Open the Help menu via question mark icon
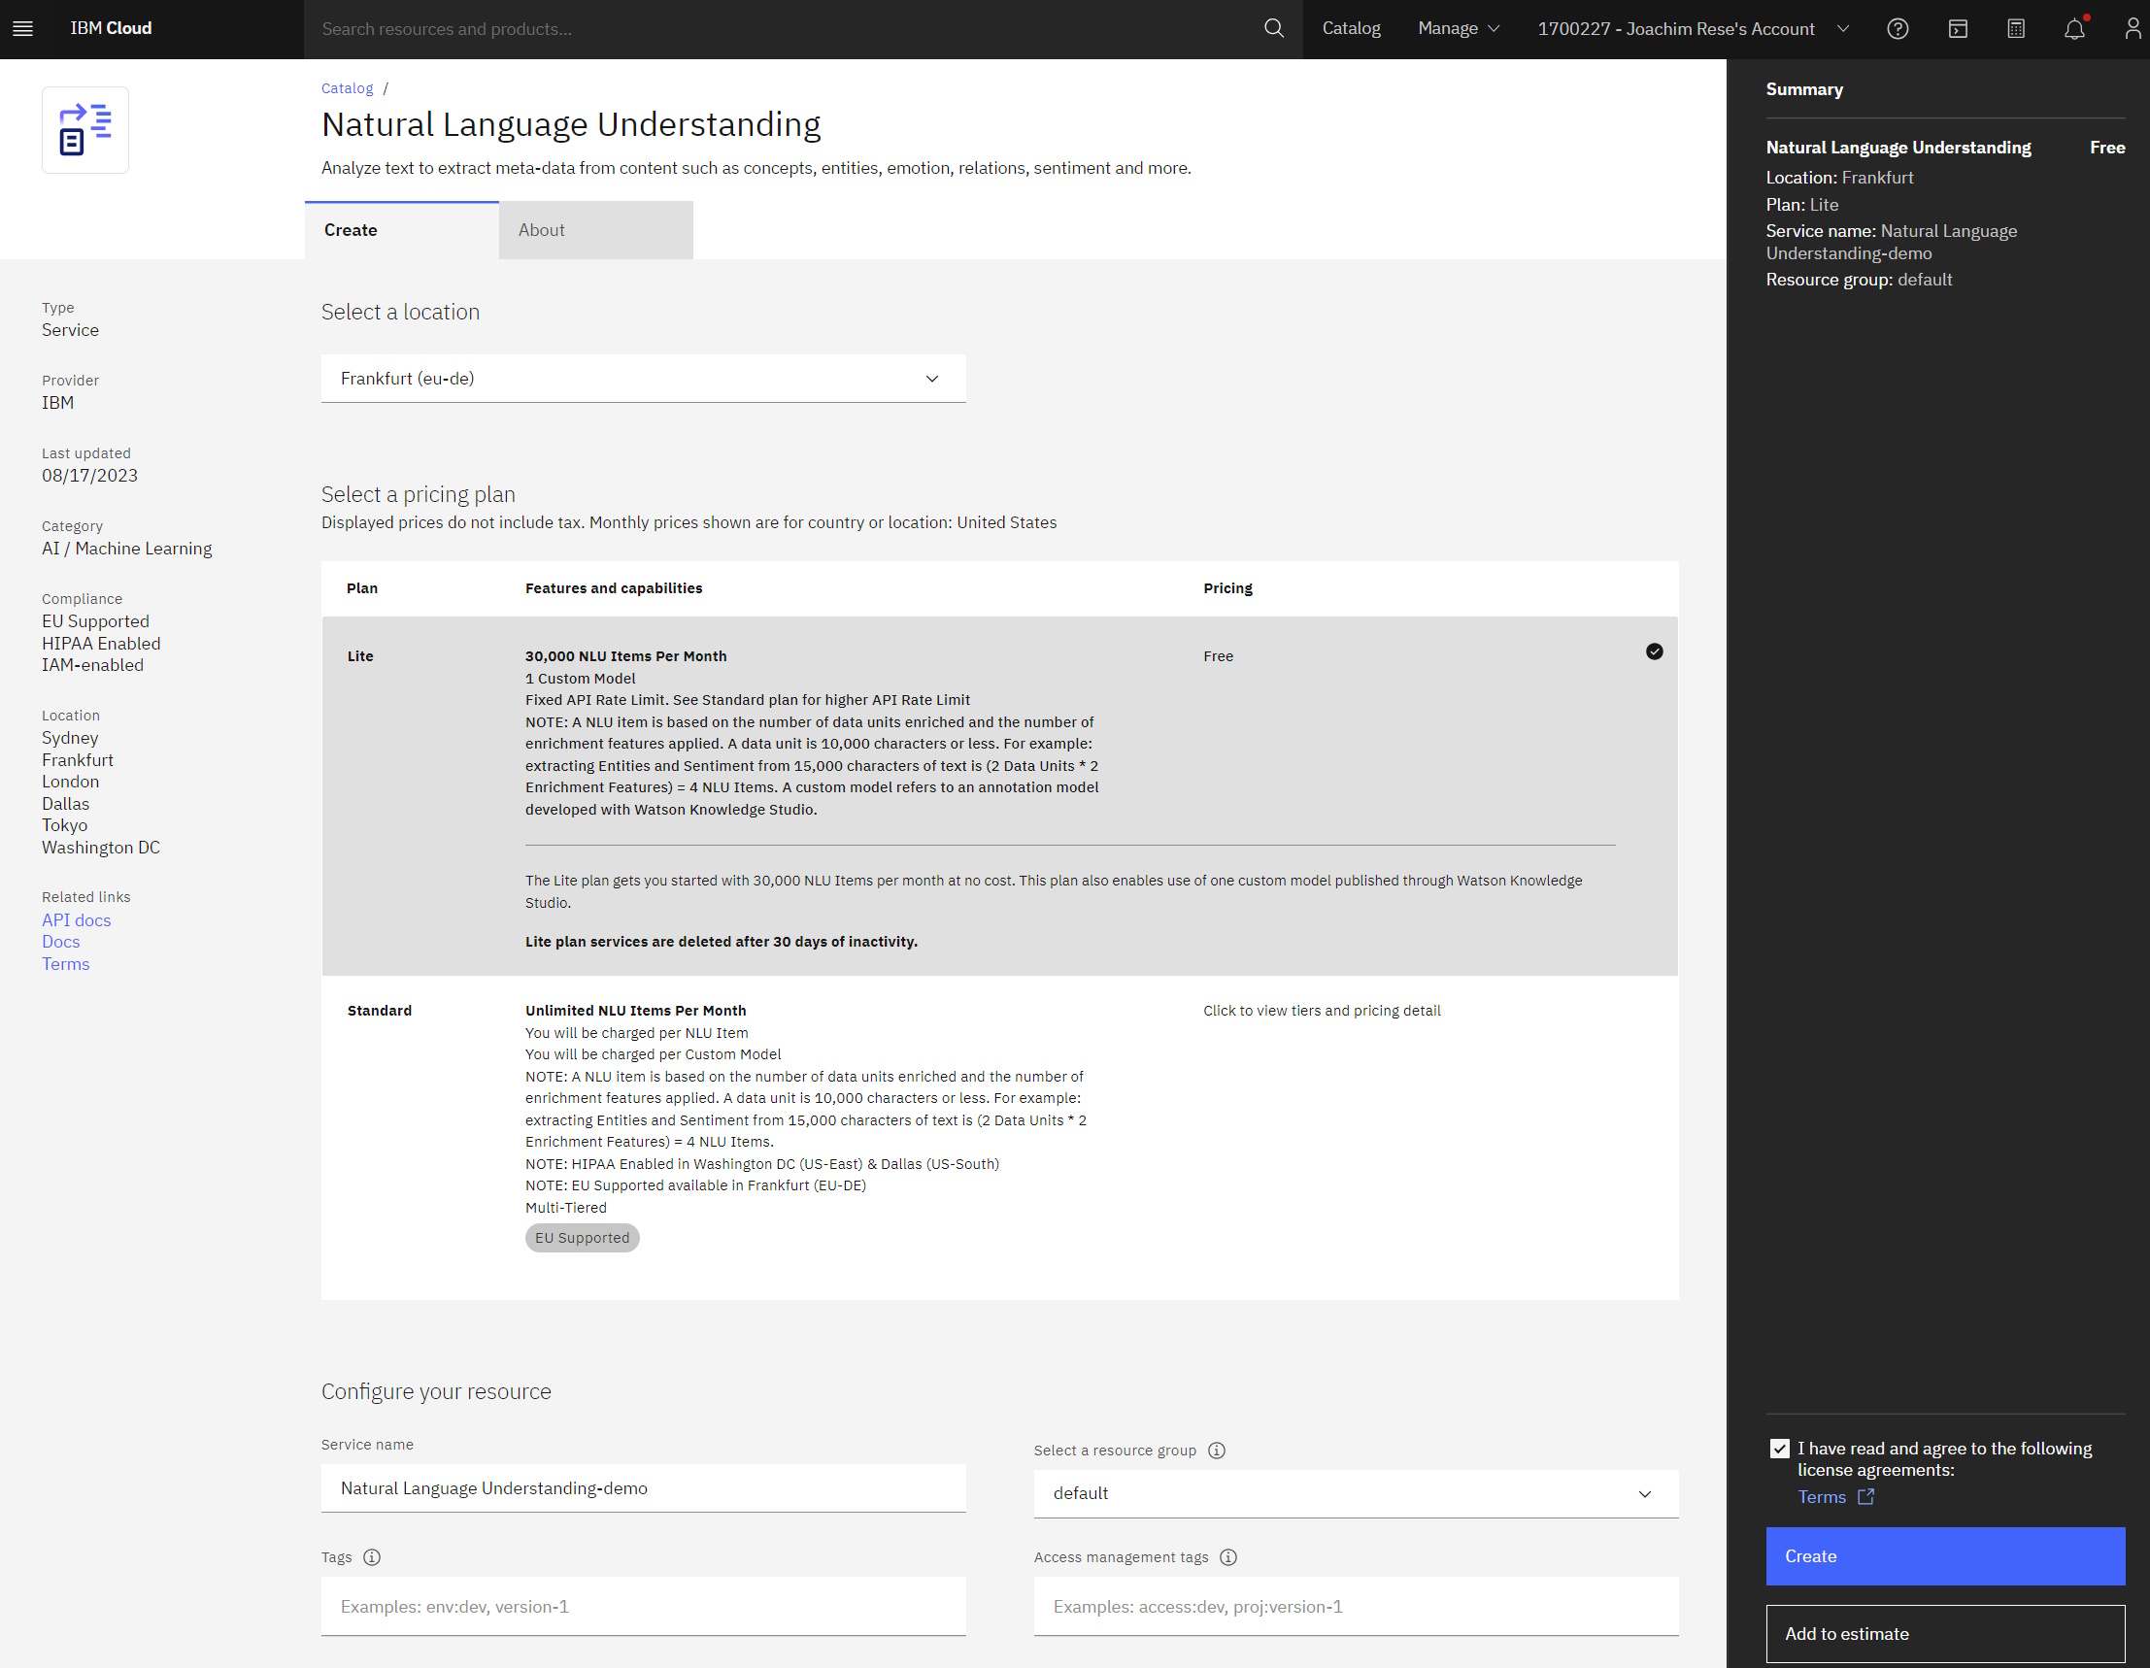Viewport: 2150px width, 1668px height. click(1898, 28)
